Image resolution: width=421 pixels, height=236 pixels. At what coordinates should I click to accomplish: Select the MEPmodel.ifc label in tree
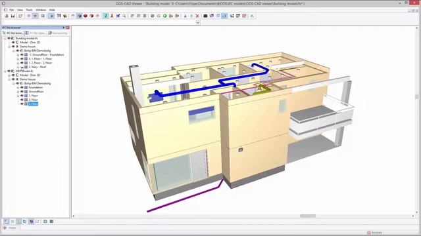(x=24, y=71)
